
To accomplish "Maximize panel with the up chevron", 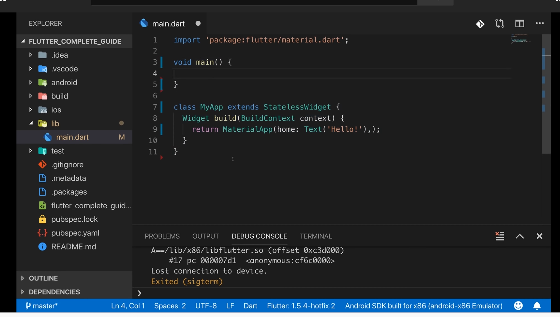I will point(519,236).
